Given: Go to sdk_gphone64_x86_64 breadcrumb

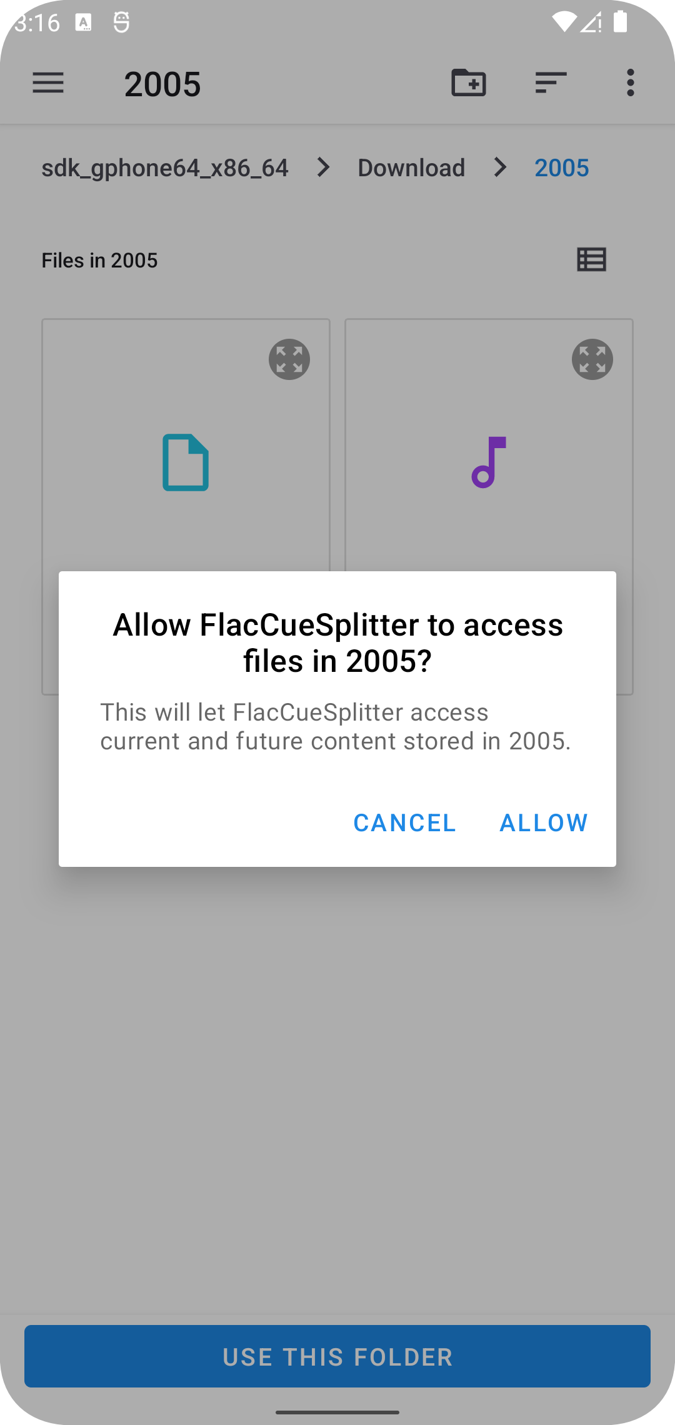Looking at the screenshot, I should coord(165,167).
